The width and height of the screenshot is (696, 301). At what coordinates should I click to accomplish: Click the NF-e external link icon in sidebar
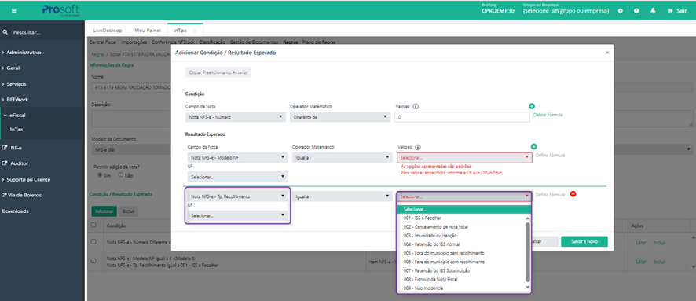(5, 148)
